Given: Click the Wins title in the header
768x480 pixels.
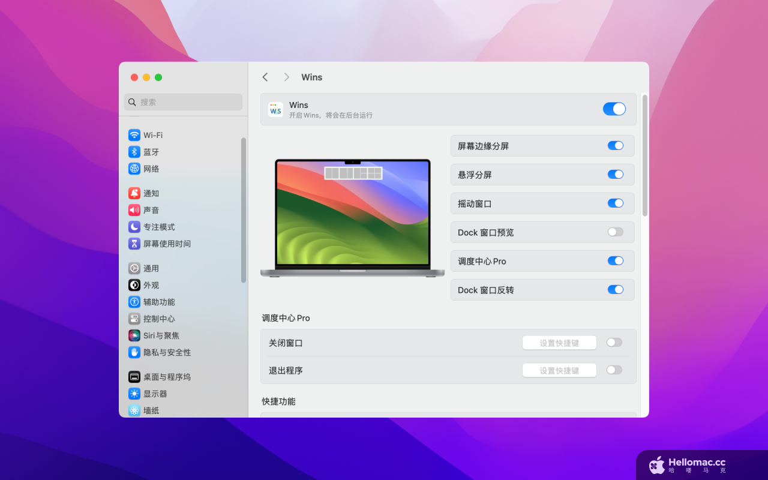Looking at the screenshot, I should [x=312, y=77].
